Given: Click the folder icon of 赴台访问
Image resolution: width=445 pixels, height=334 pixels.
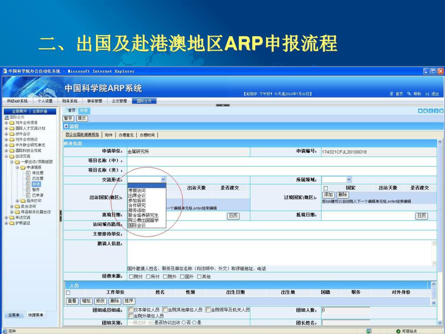Looking at the screenshot, I should (x=17, y=206).
